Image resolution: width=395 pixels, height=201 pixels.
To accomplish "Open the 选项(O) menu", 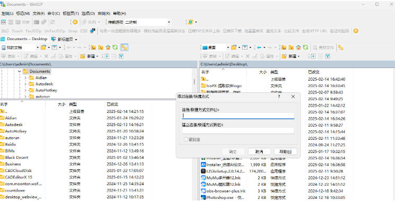I will [x=88, y=13].
